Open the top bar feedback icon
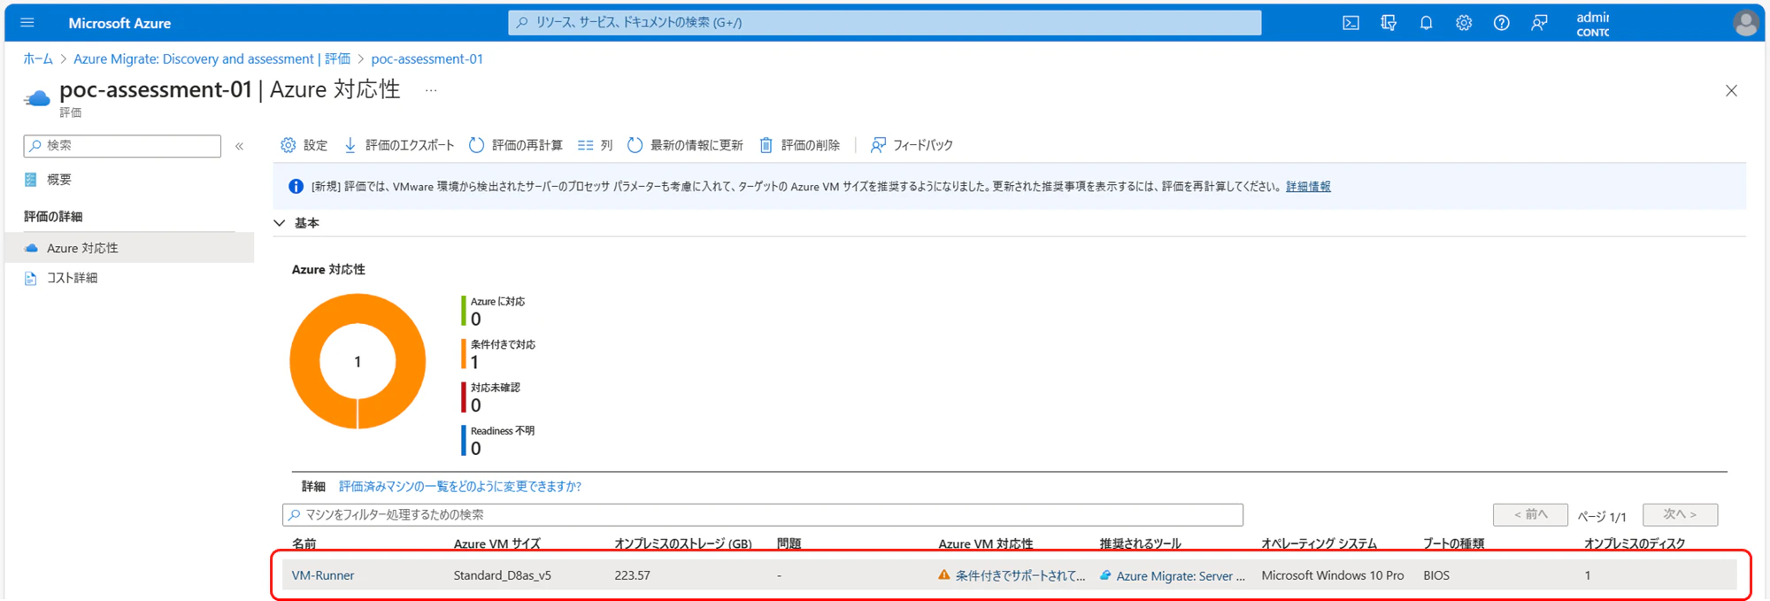The height and width of the screenshot is (601, 1770). coord(1539,23)
